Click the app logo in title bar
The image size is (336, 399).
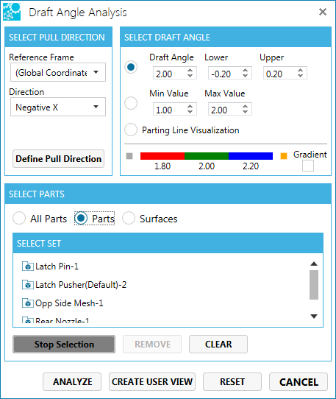[12, 12]
